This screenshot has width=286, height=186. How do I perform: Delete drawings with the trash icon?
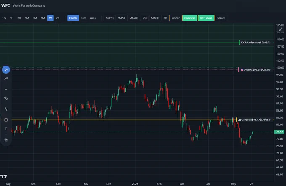tap(6, 141)
